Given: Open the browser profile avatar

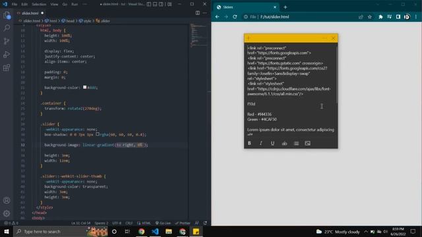Looking at the screenshot, I should point(407,17).
